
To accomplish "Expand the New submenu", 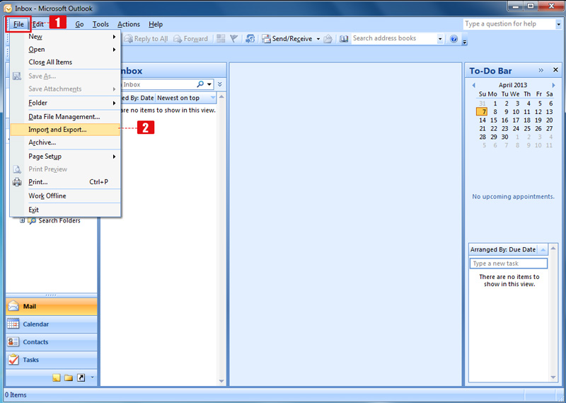I will coord(65,37).
